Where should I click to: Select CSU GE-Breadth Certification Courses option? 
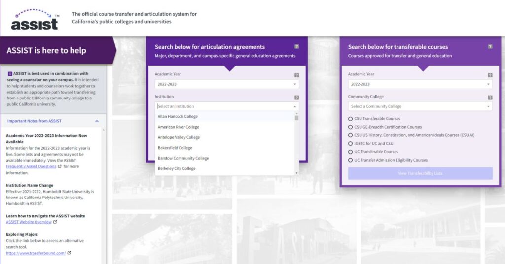tap(350, 127)
